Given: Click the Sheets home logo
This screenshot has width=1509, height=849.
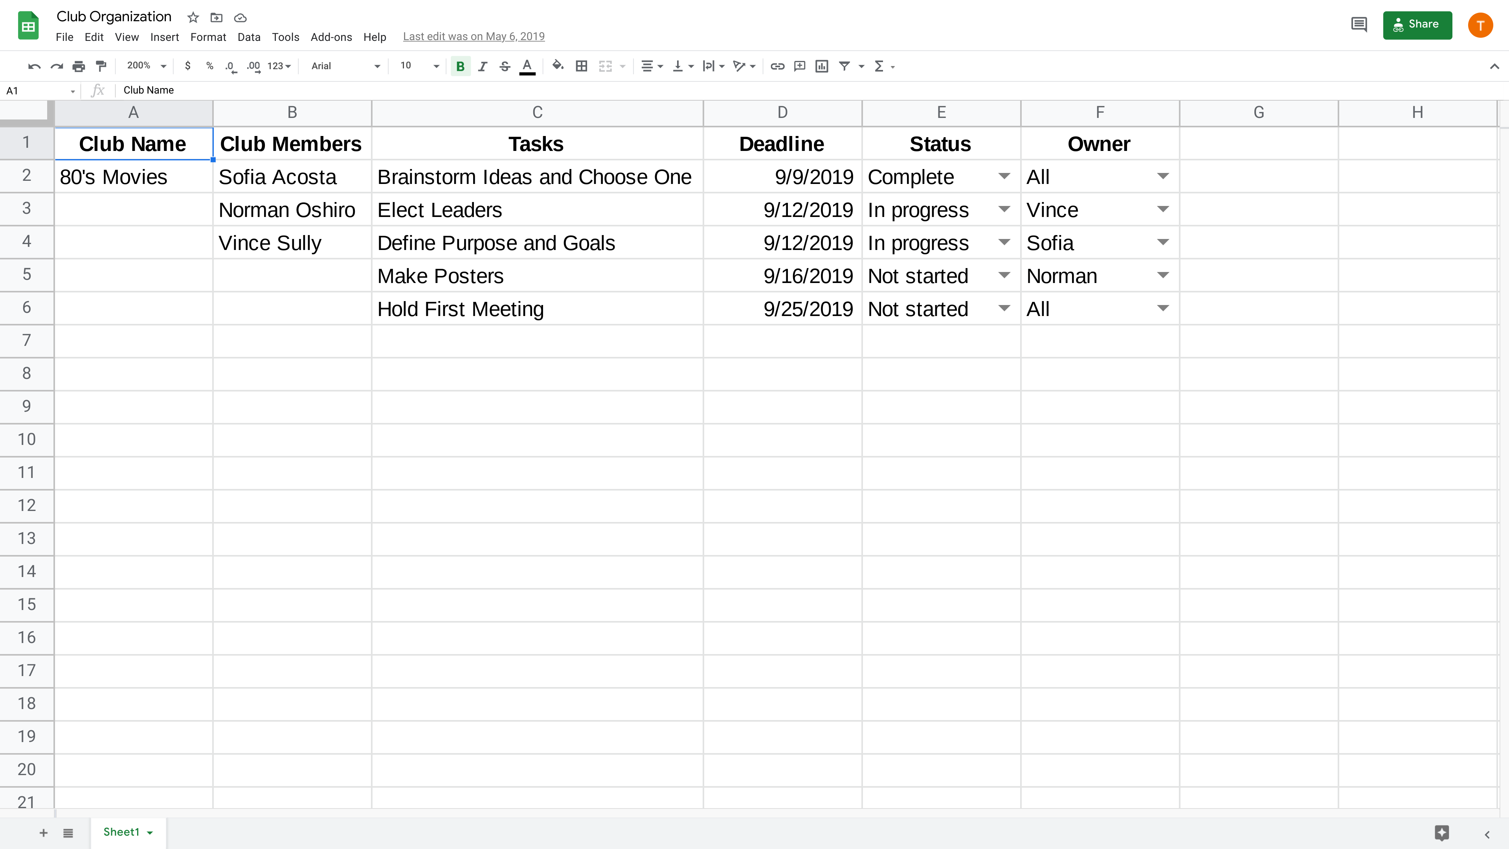Looking at the screenshot, I should point(28,25).
